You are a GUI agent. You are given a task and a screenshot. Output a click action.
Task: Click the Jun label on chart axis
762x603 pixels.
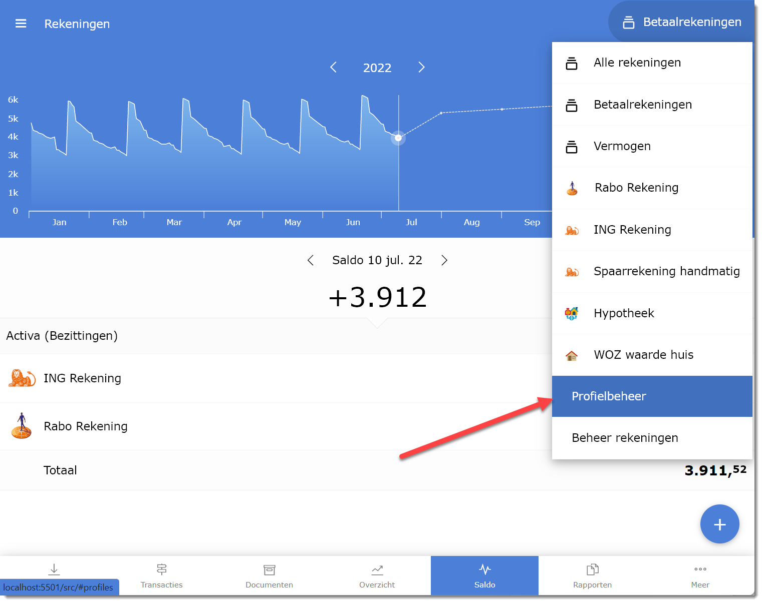(353, 222)
